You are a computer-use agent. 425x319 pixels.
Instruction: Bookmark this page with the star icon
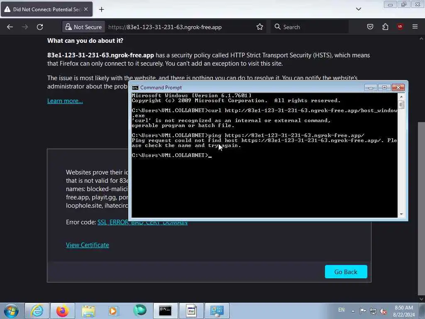point(260,27)
